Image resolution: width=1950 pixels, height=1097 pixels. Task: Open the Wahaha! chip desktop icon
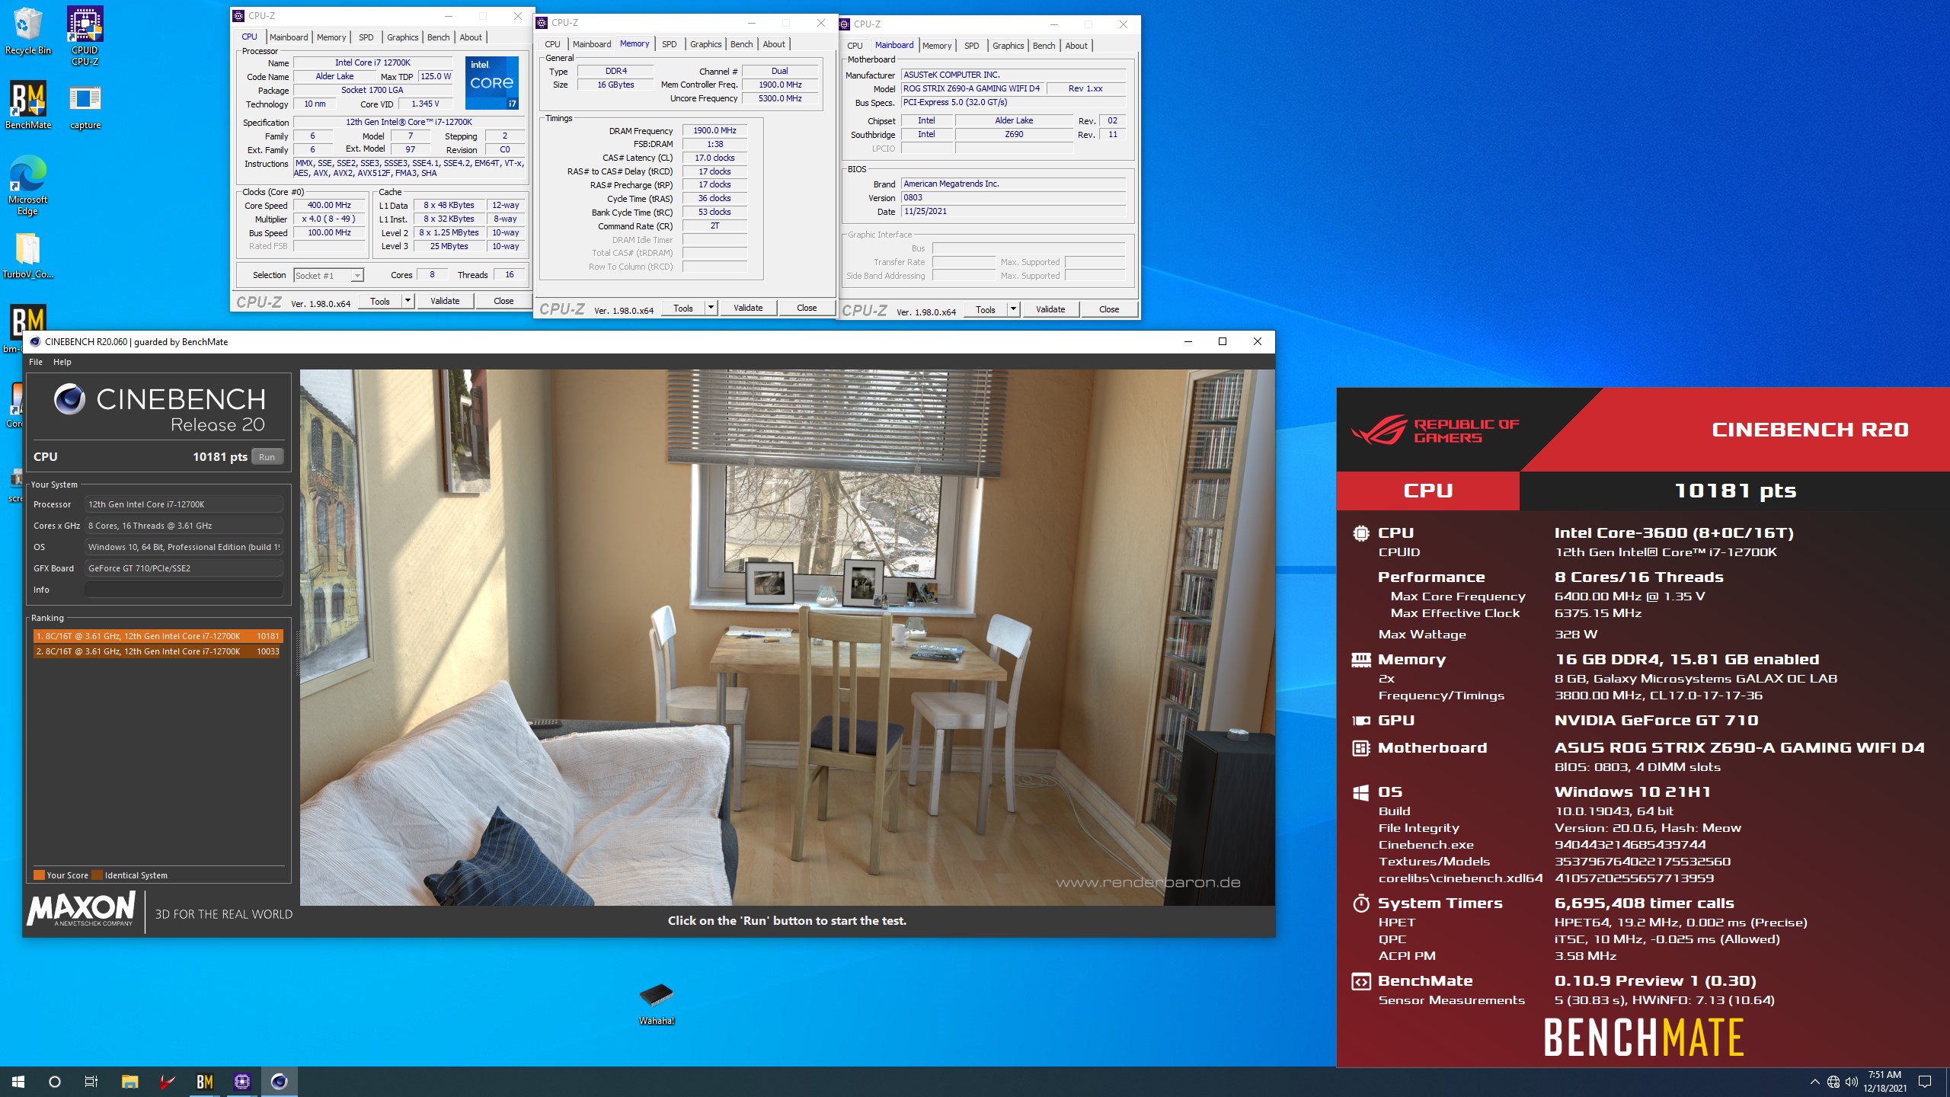(x=657, y=1003)
